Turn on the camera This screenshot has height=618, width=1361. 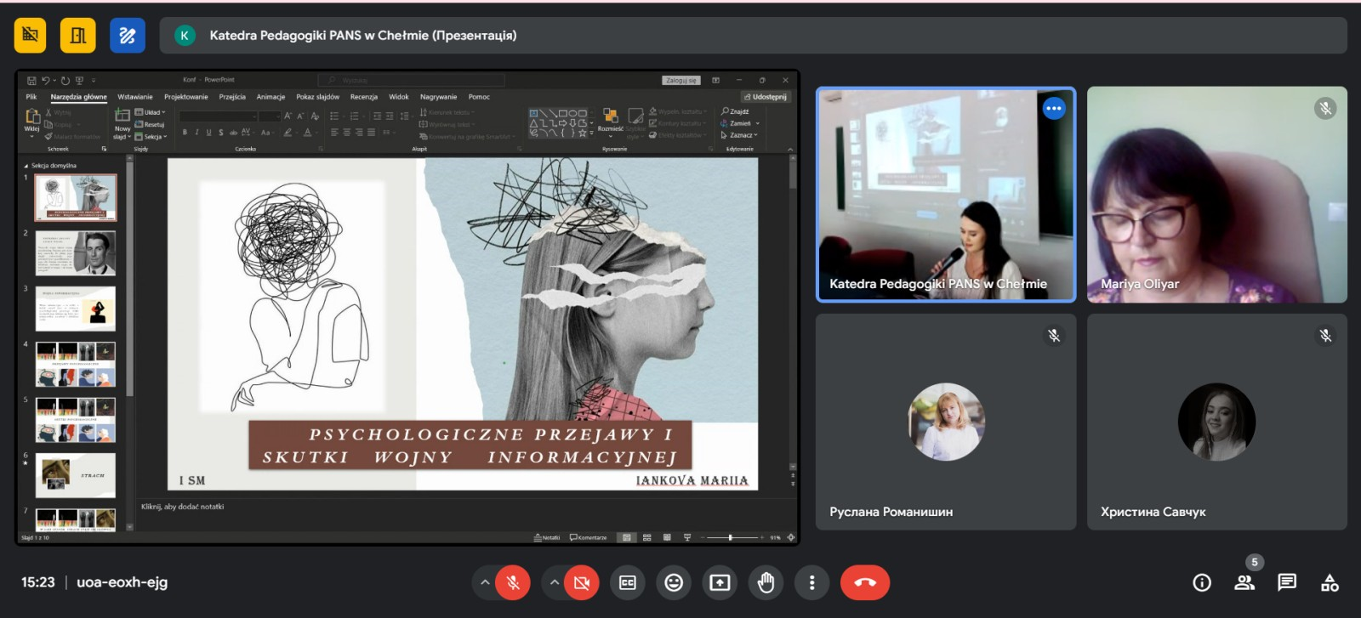click(x=582, y=582)
